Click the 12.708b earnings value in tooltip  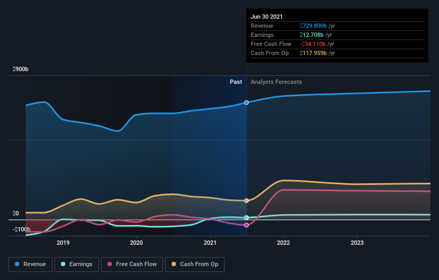(312, 35)
